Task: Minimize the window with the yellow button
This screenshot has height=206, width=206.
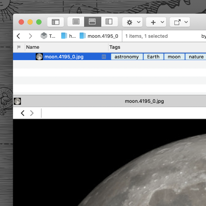Action: click(30, 22)
